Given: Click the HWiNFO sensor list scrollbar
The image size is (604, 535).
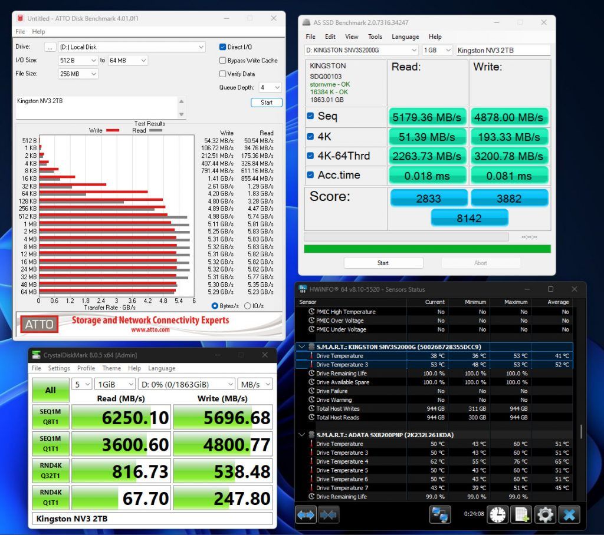Looking at the screenshot, I should tap(581, 431).
